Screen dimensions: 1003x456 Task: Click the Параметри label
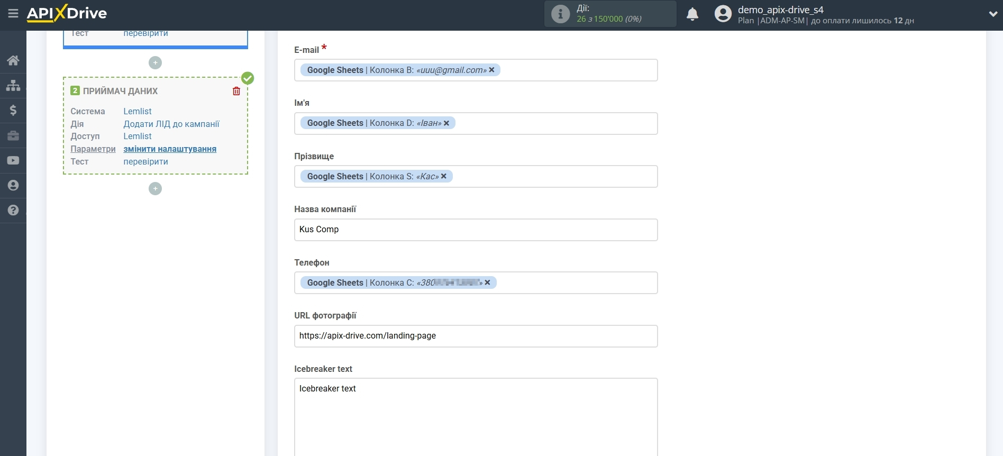93,149
